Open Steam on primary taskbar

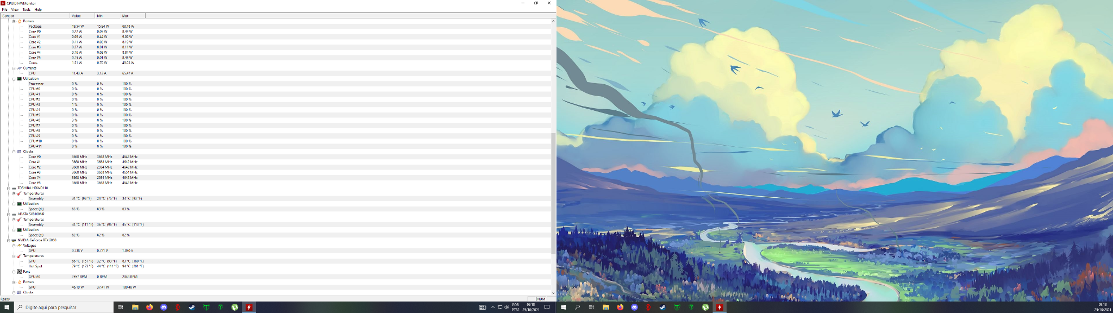click(192, 307)
